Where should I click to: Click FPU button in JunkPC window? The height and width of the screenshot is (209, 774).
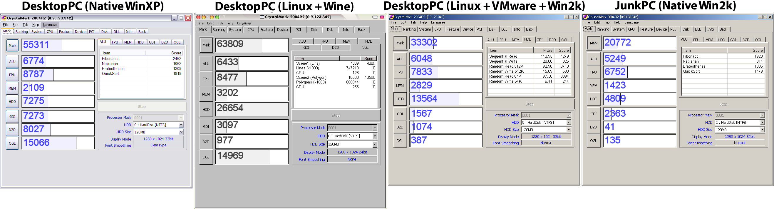pos(593,72)
